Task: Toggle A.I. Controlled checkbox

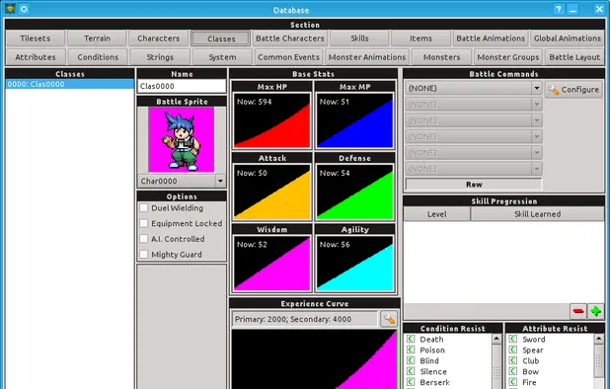Action: click(x=143, y=239)
